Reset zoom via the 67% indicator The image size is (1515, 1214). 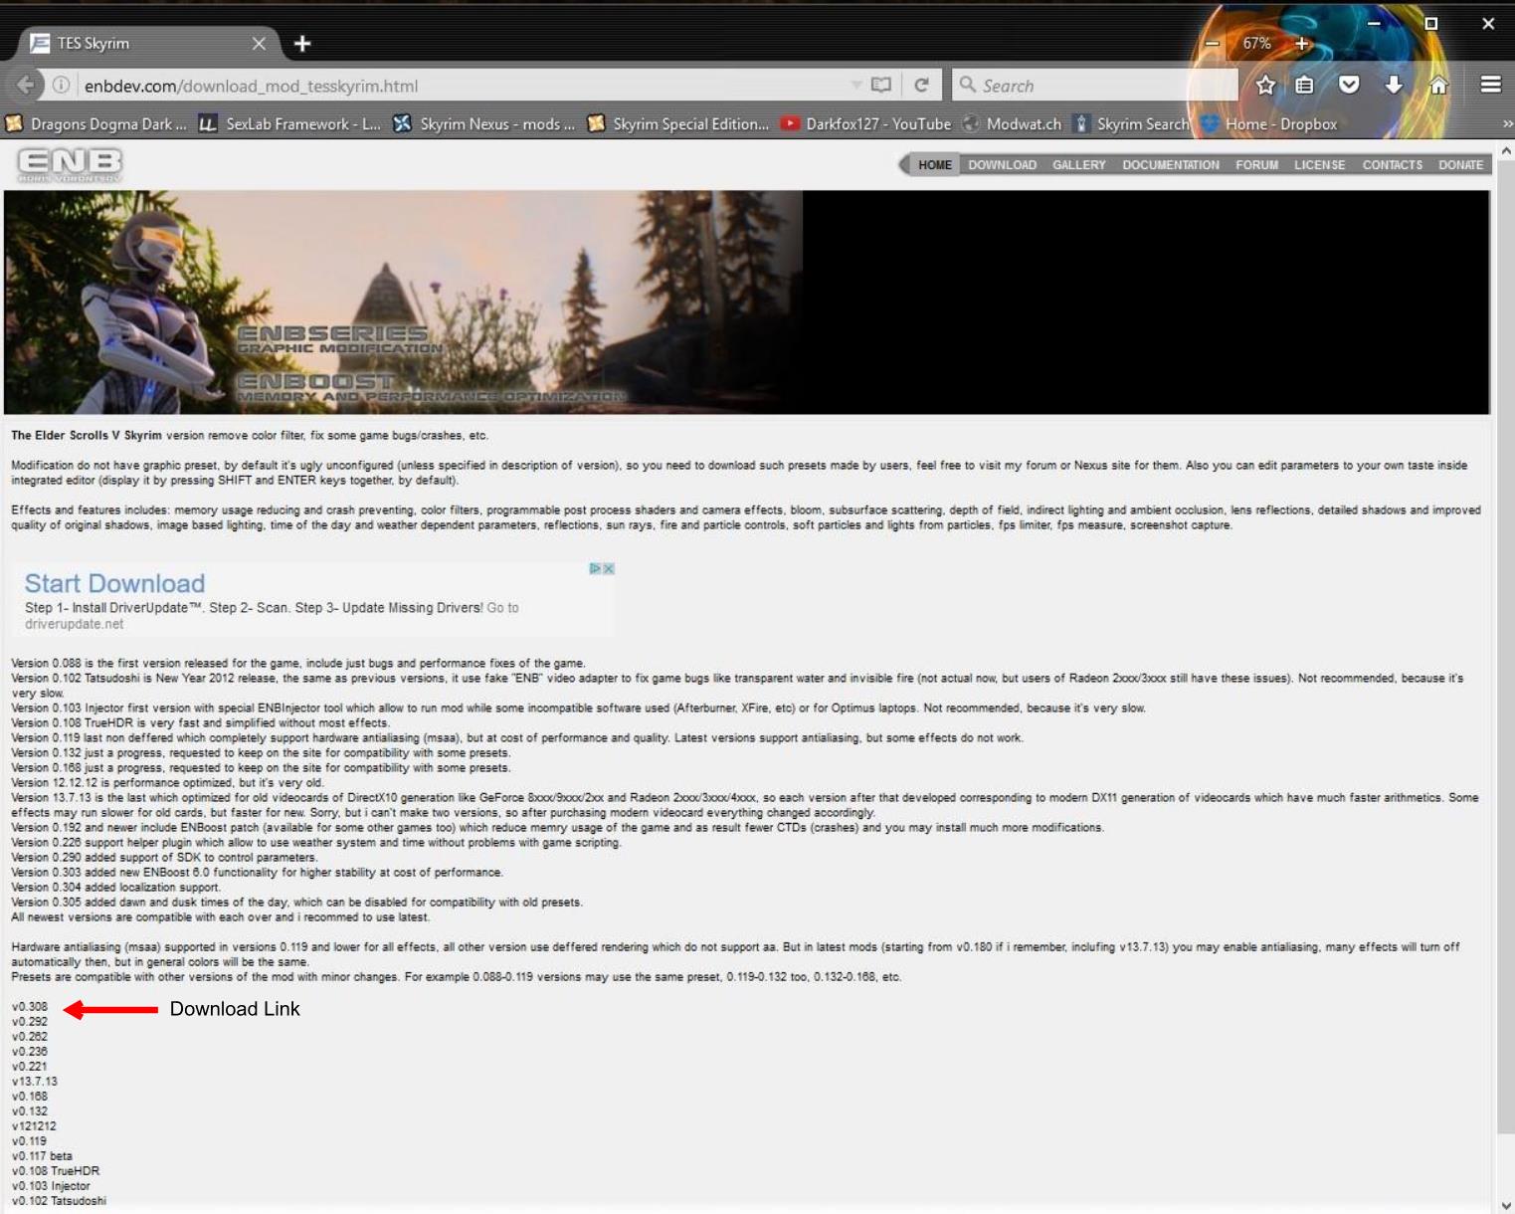(1256, 44)
